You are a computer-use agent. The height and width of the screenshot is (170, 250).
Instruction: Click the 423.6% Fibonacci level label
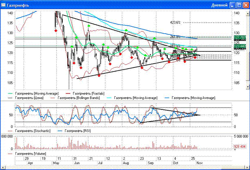click(175, 22)
